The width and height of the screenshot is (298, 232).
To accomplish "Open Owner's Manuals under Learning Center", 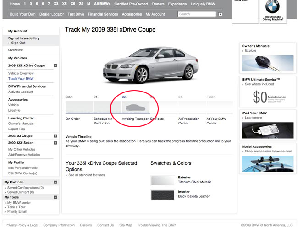I will pos(21,124).
